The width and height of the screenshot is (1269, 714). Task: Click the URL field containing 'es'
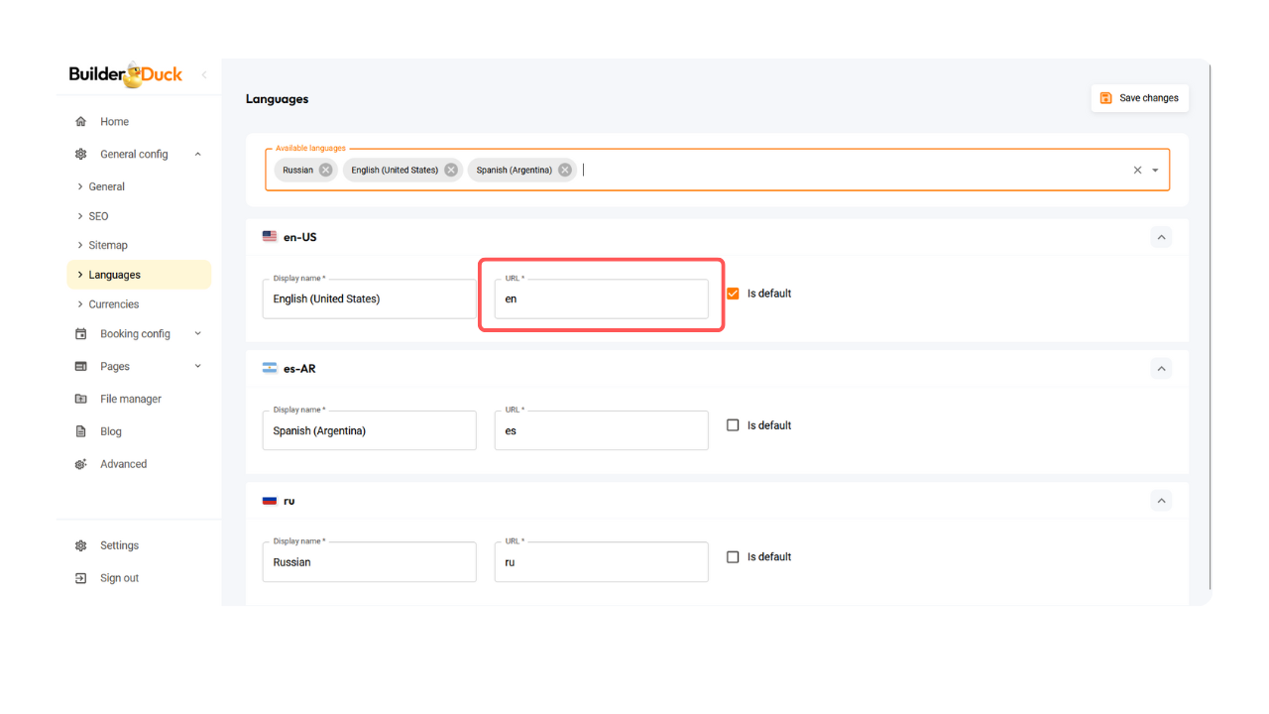[601, 431]
